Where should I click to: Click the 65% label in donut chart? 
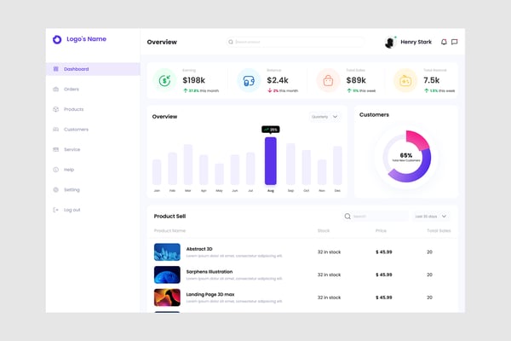(x=406, y=155)
